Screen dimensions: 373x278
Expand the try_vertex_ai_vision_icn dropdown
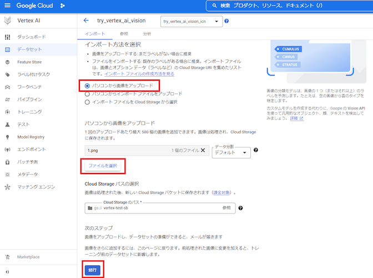pyautogui.click(x=191, y=21)
